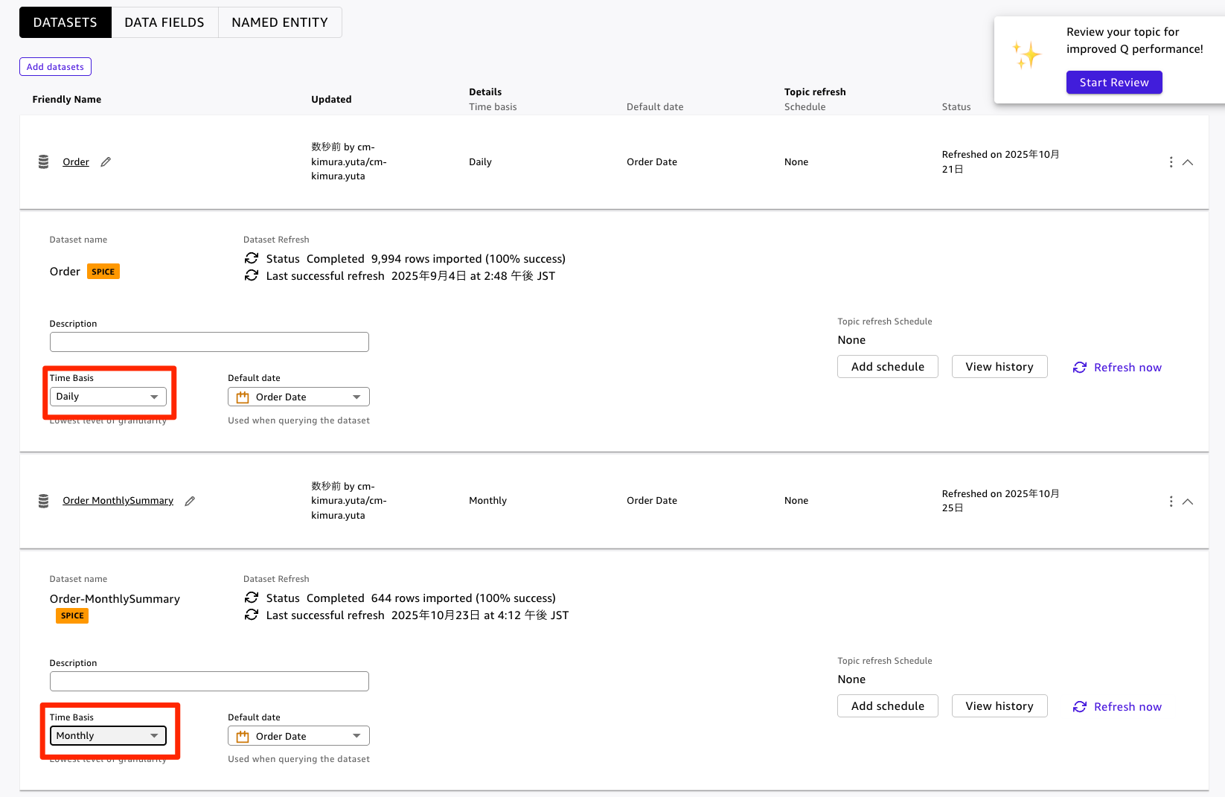Click Refresh now for Order-MonthlySummary dataset
The height and width of the screenshot is (797, 1225).
pyautogui.click(x=1117, y=707)
